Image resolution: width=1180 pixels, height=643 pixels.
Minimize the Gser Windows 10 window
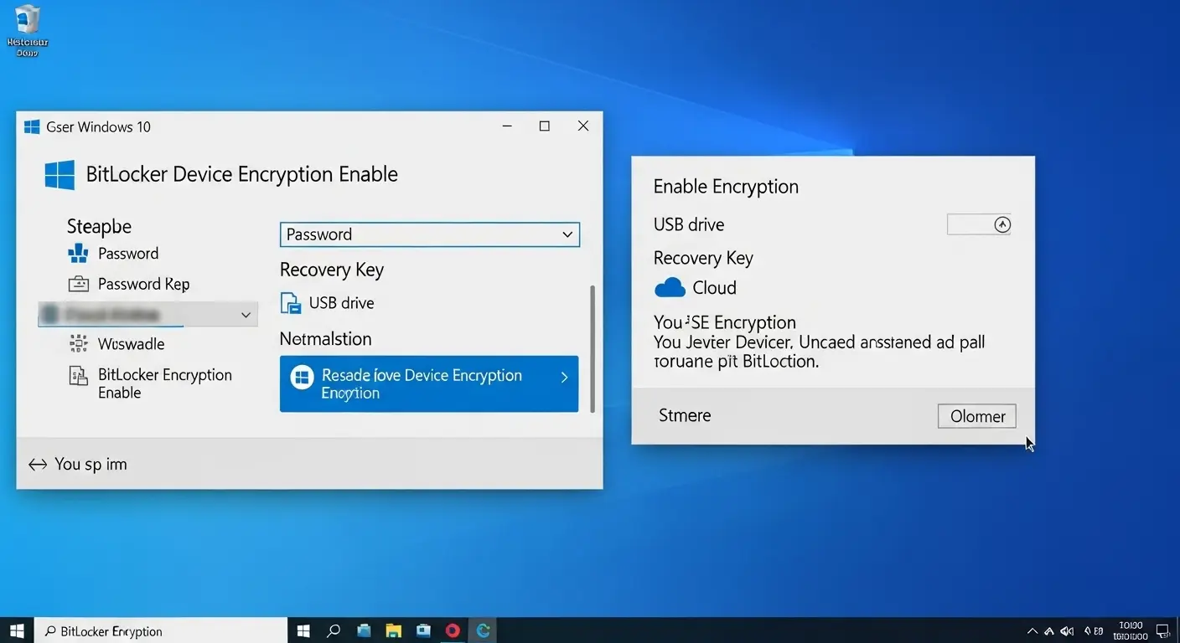tap(507, 126)
